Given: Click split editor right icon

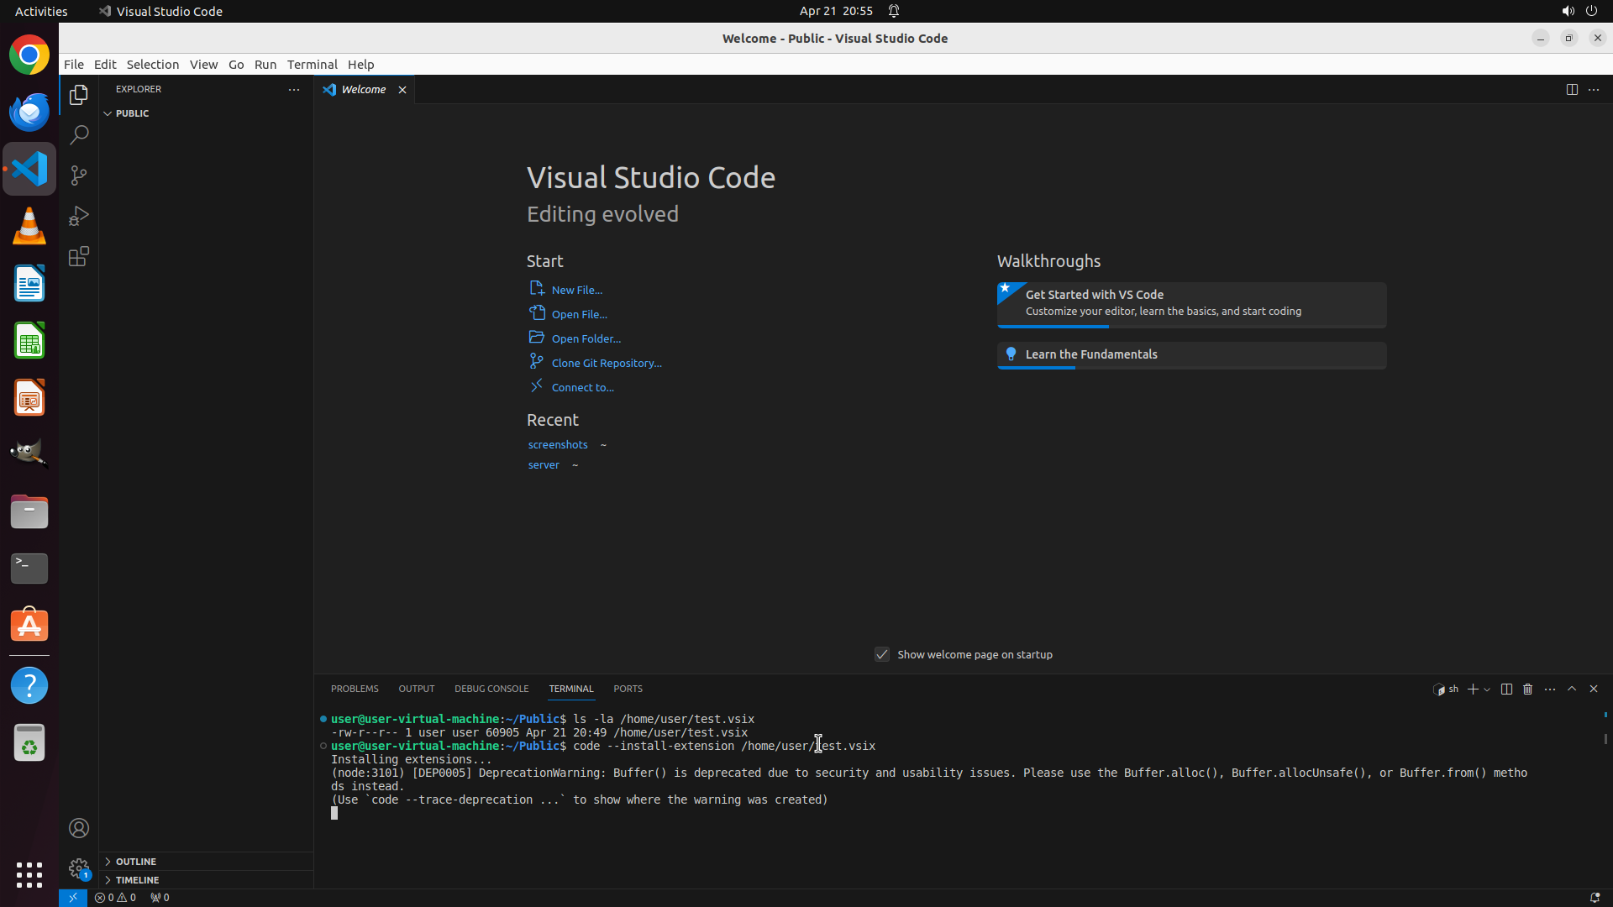Looking at the screenshot, I should (1572, 89).
